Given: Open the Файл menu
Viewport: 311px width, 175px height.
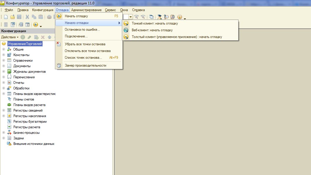Looking at the screenshot, I should coord(9,10).
